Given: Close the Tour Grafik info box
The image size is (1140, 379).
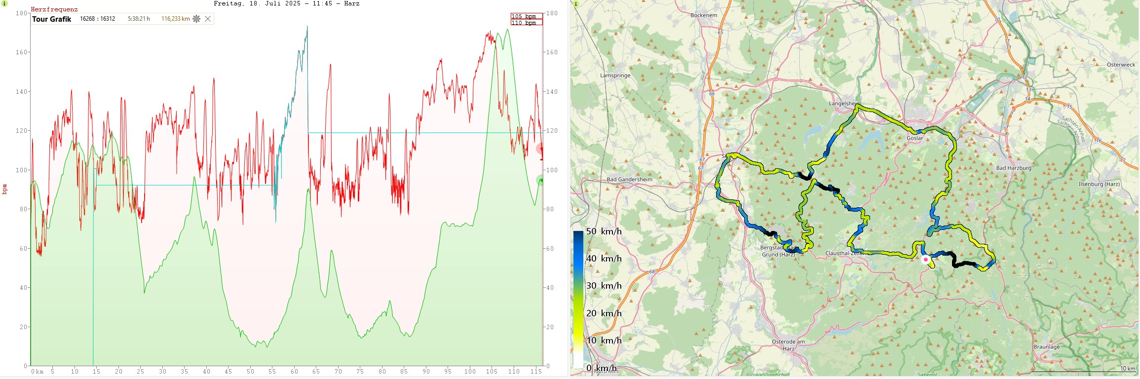Looking at the screenshot, I should click(208, 19).
